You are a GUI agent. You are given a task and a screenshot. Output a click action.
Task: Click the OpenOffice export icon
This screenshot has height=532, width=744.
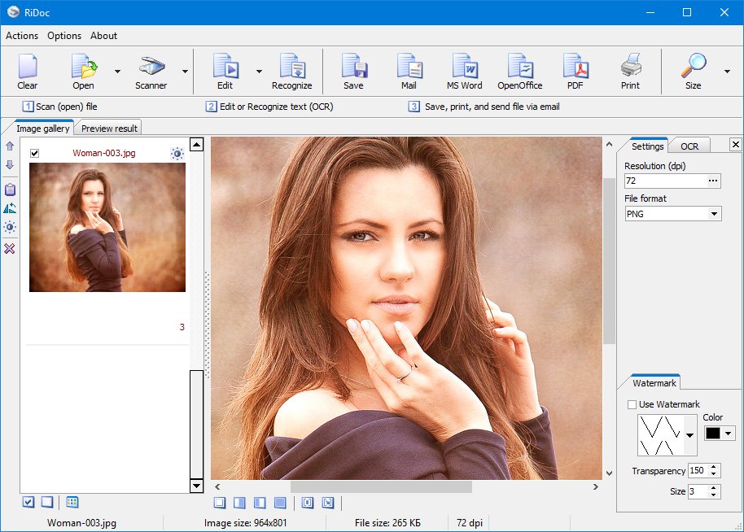point(519,71)
